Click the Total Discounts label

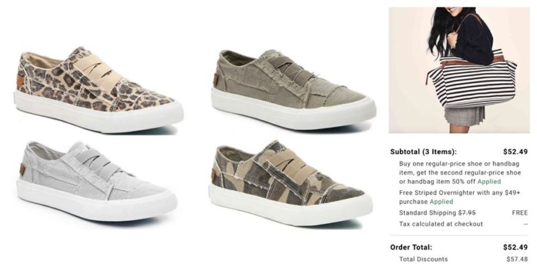click(x=424, y=259)
